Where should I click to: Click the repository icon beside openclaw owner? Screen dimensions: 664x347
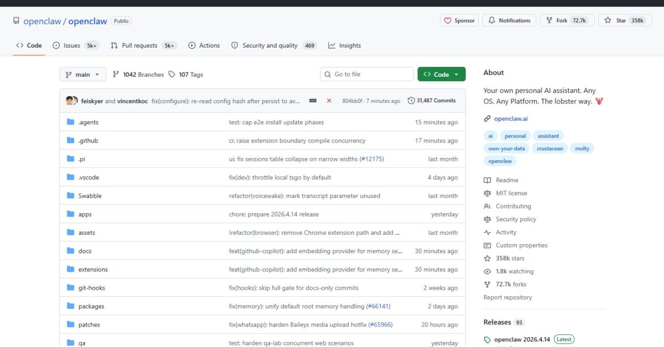click(x=17, y=21)
